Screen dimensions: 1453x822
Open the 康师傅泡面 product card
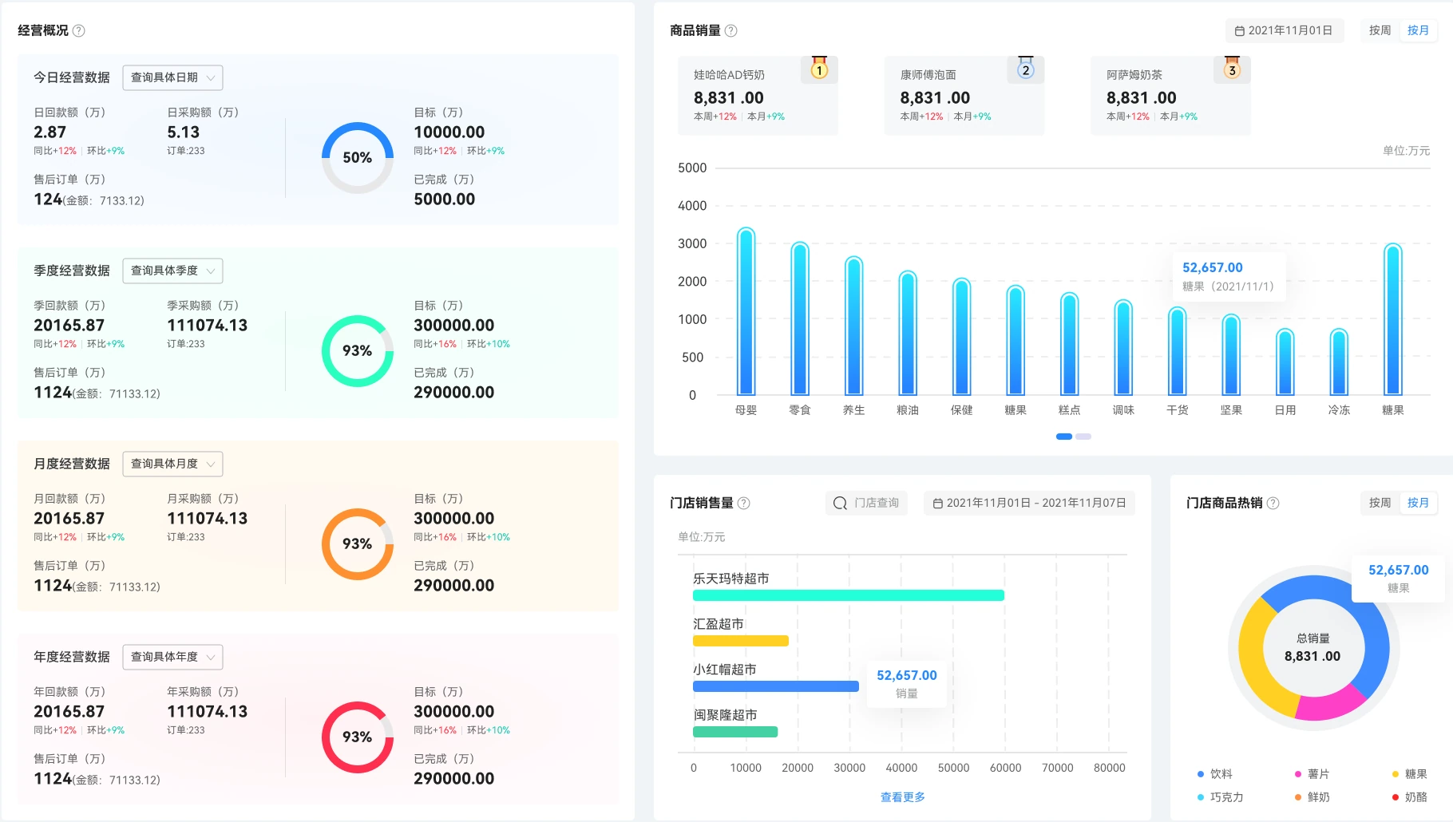[x=964, y=95]
